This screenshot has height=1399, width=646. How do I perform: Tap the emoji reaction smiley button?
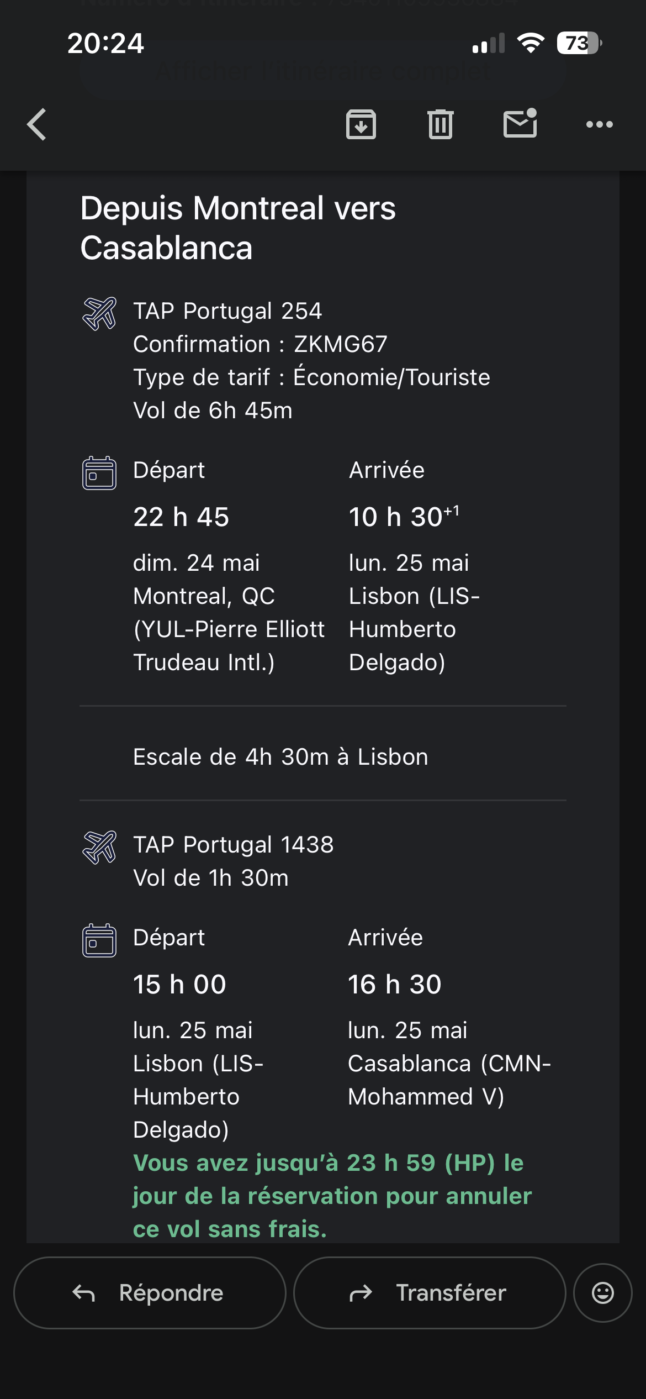[602, 1293]
